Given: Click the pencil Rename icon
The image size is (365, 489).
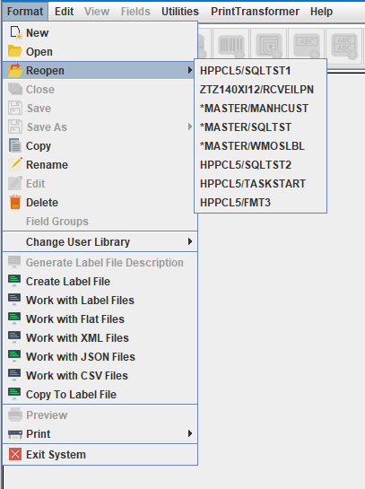Looking at the screenshot, I should 15,164.
